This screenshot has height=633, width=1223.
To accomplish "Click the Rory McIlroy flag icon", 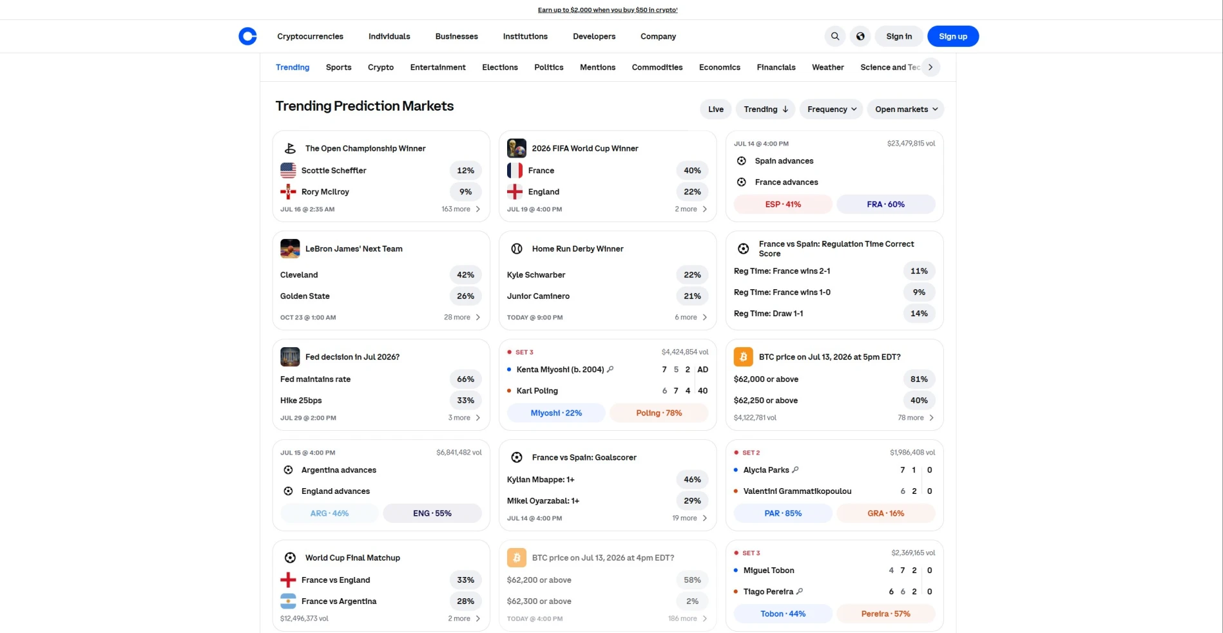I will pyautogui.click(x=288, y=191).
